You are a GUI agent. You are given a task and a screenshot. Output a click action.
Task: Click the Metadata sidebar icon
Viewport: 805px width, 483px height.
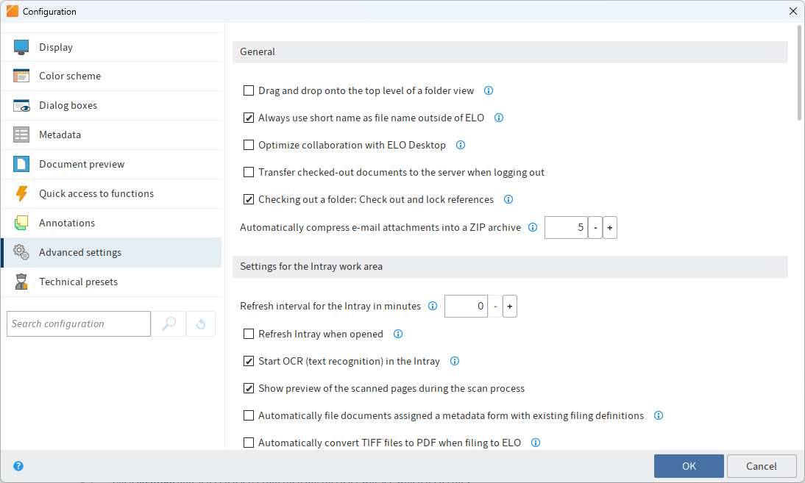[22, 135]
